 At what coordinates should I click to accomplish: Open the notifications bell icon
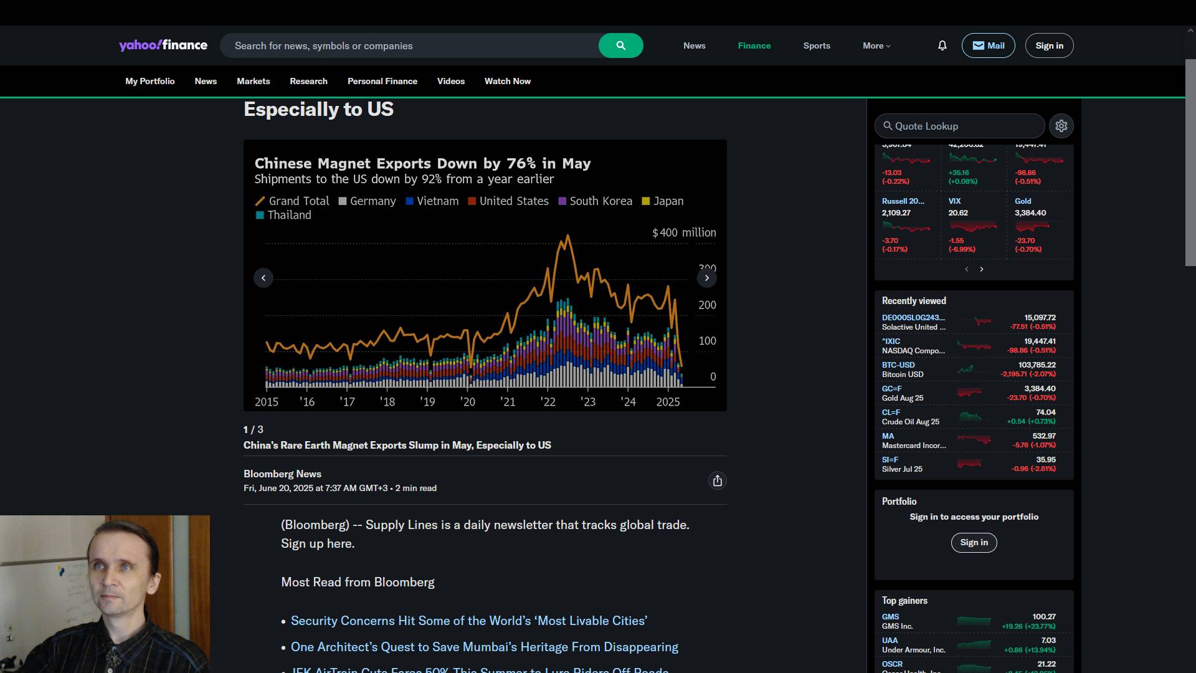(x=942, y=45)
